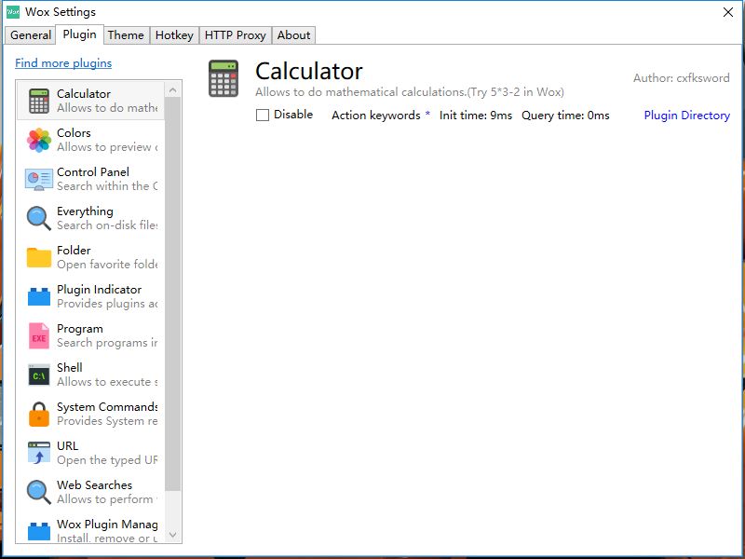Select the Wox Plugin Manager name

click(107, 525)
